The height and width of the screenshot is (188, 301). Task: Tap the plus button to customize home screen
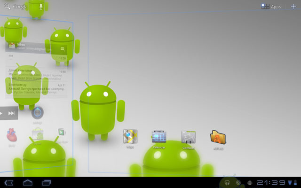(x=293, y=7)
